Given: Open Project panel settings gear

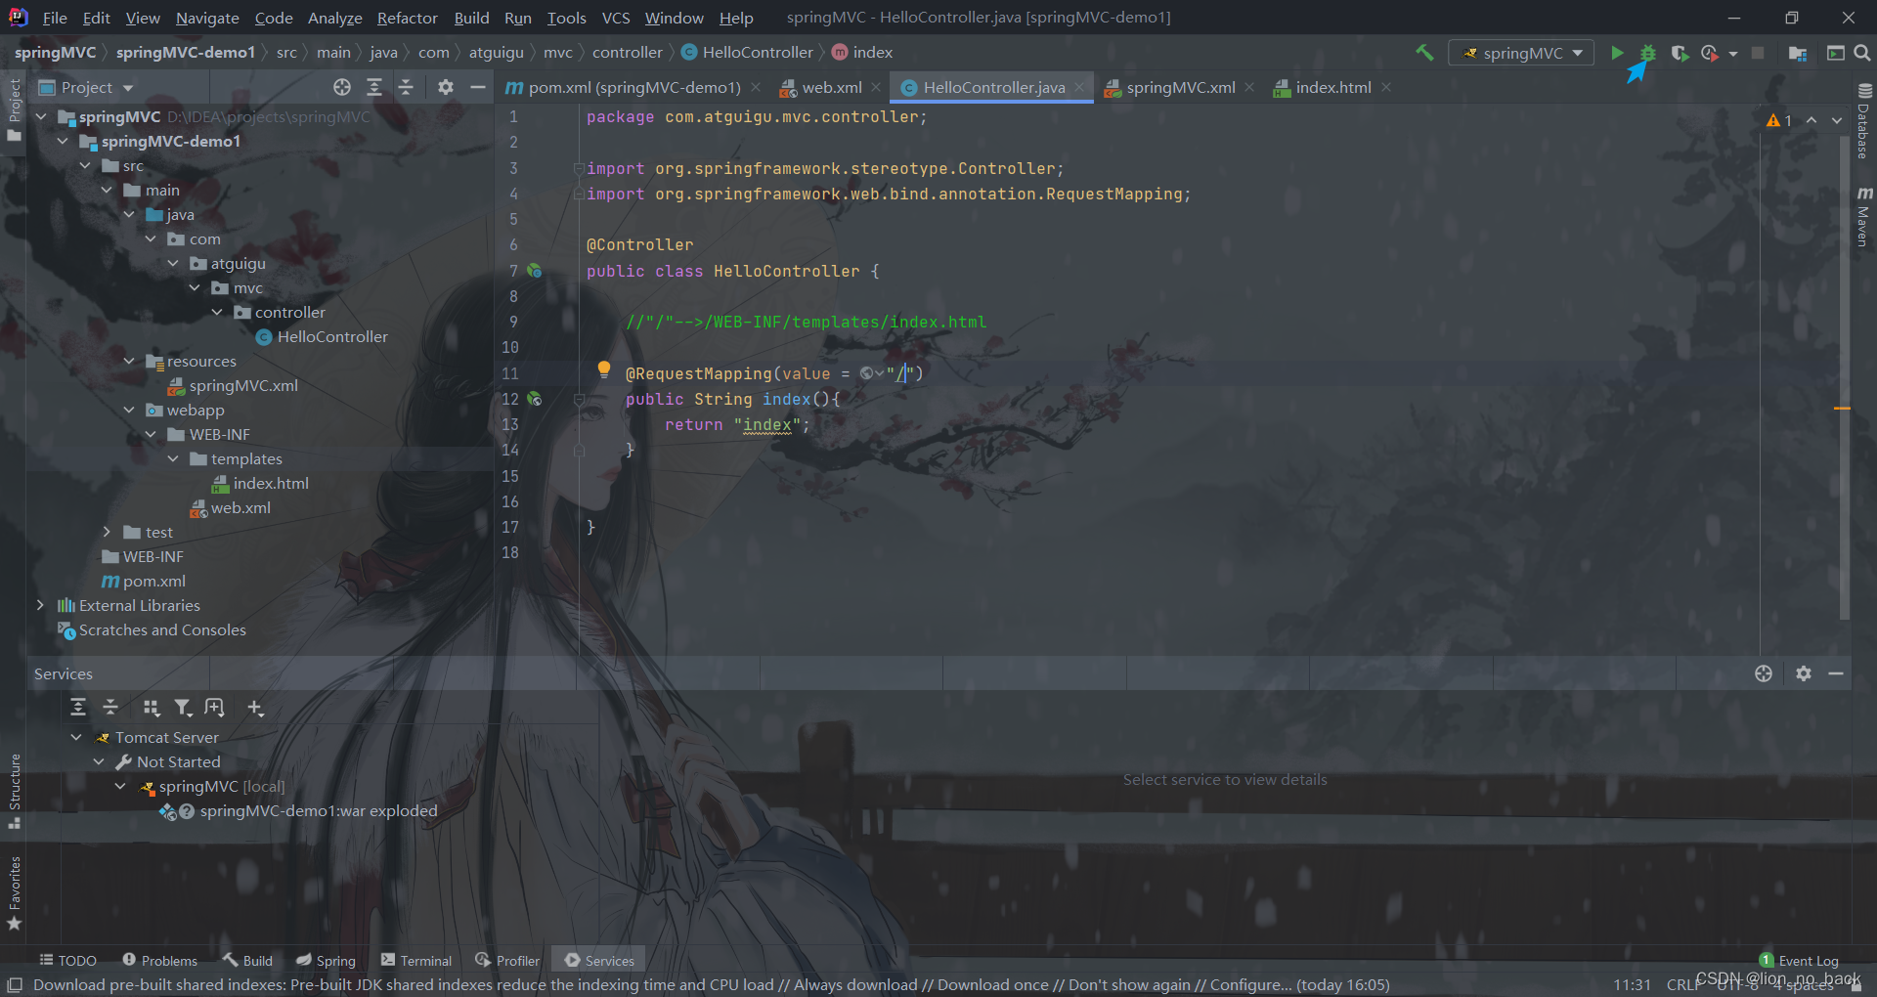Looking at the screenshot, I should (x=446, y=87).
